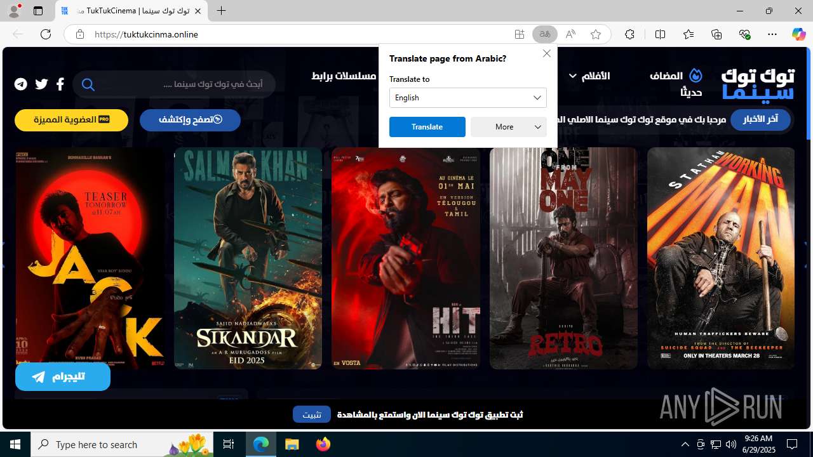813x457 pixels.
Task: Launch Firefox from the taskbar
Action: pyautogui.click(x=323, y=444)
